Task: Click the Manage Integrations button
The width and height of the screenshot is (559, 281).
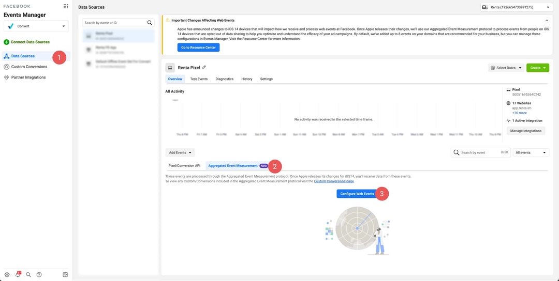Action: tap(526, 131)
